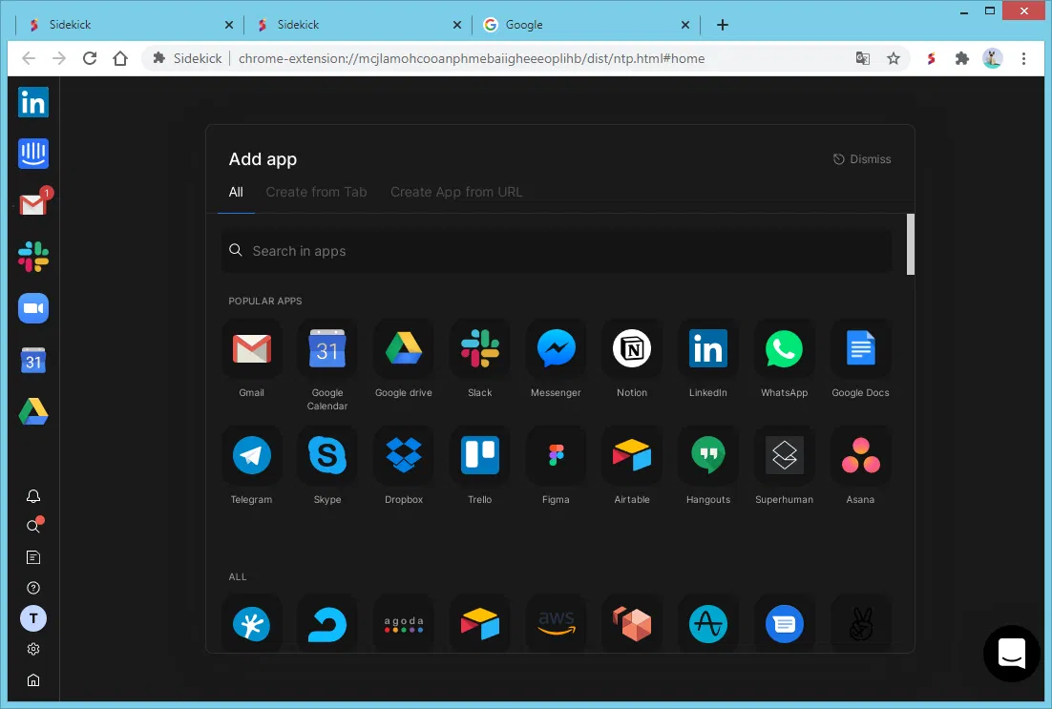Open the chat support bubble
Image resolution: width=1052 pixels, height=709 pixels.
pos(1011,653)
